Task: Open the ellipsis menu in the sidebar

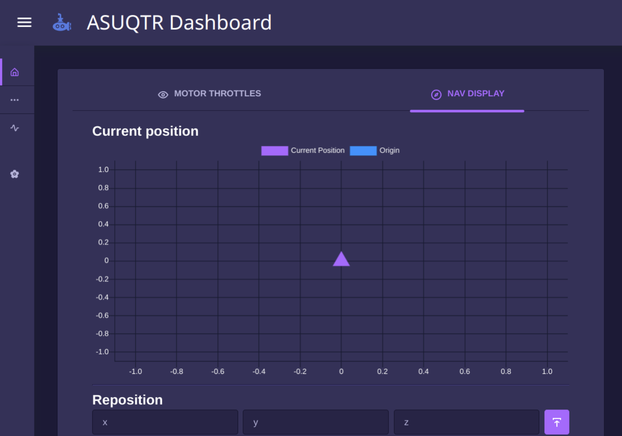Action: [x=14, y=99]
